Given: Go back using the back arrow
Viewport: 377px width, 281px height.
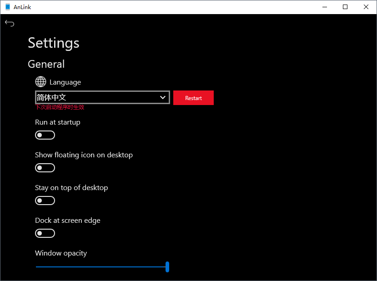Looking at the screenshot, I should click(10, 23).
